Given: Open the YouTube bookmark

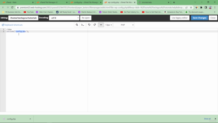Looking at the screenshot, I should 29,12.
